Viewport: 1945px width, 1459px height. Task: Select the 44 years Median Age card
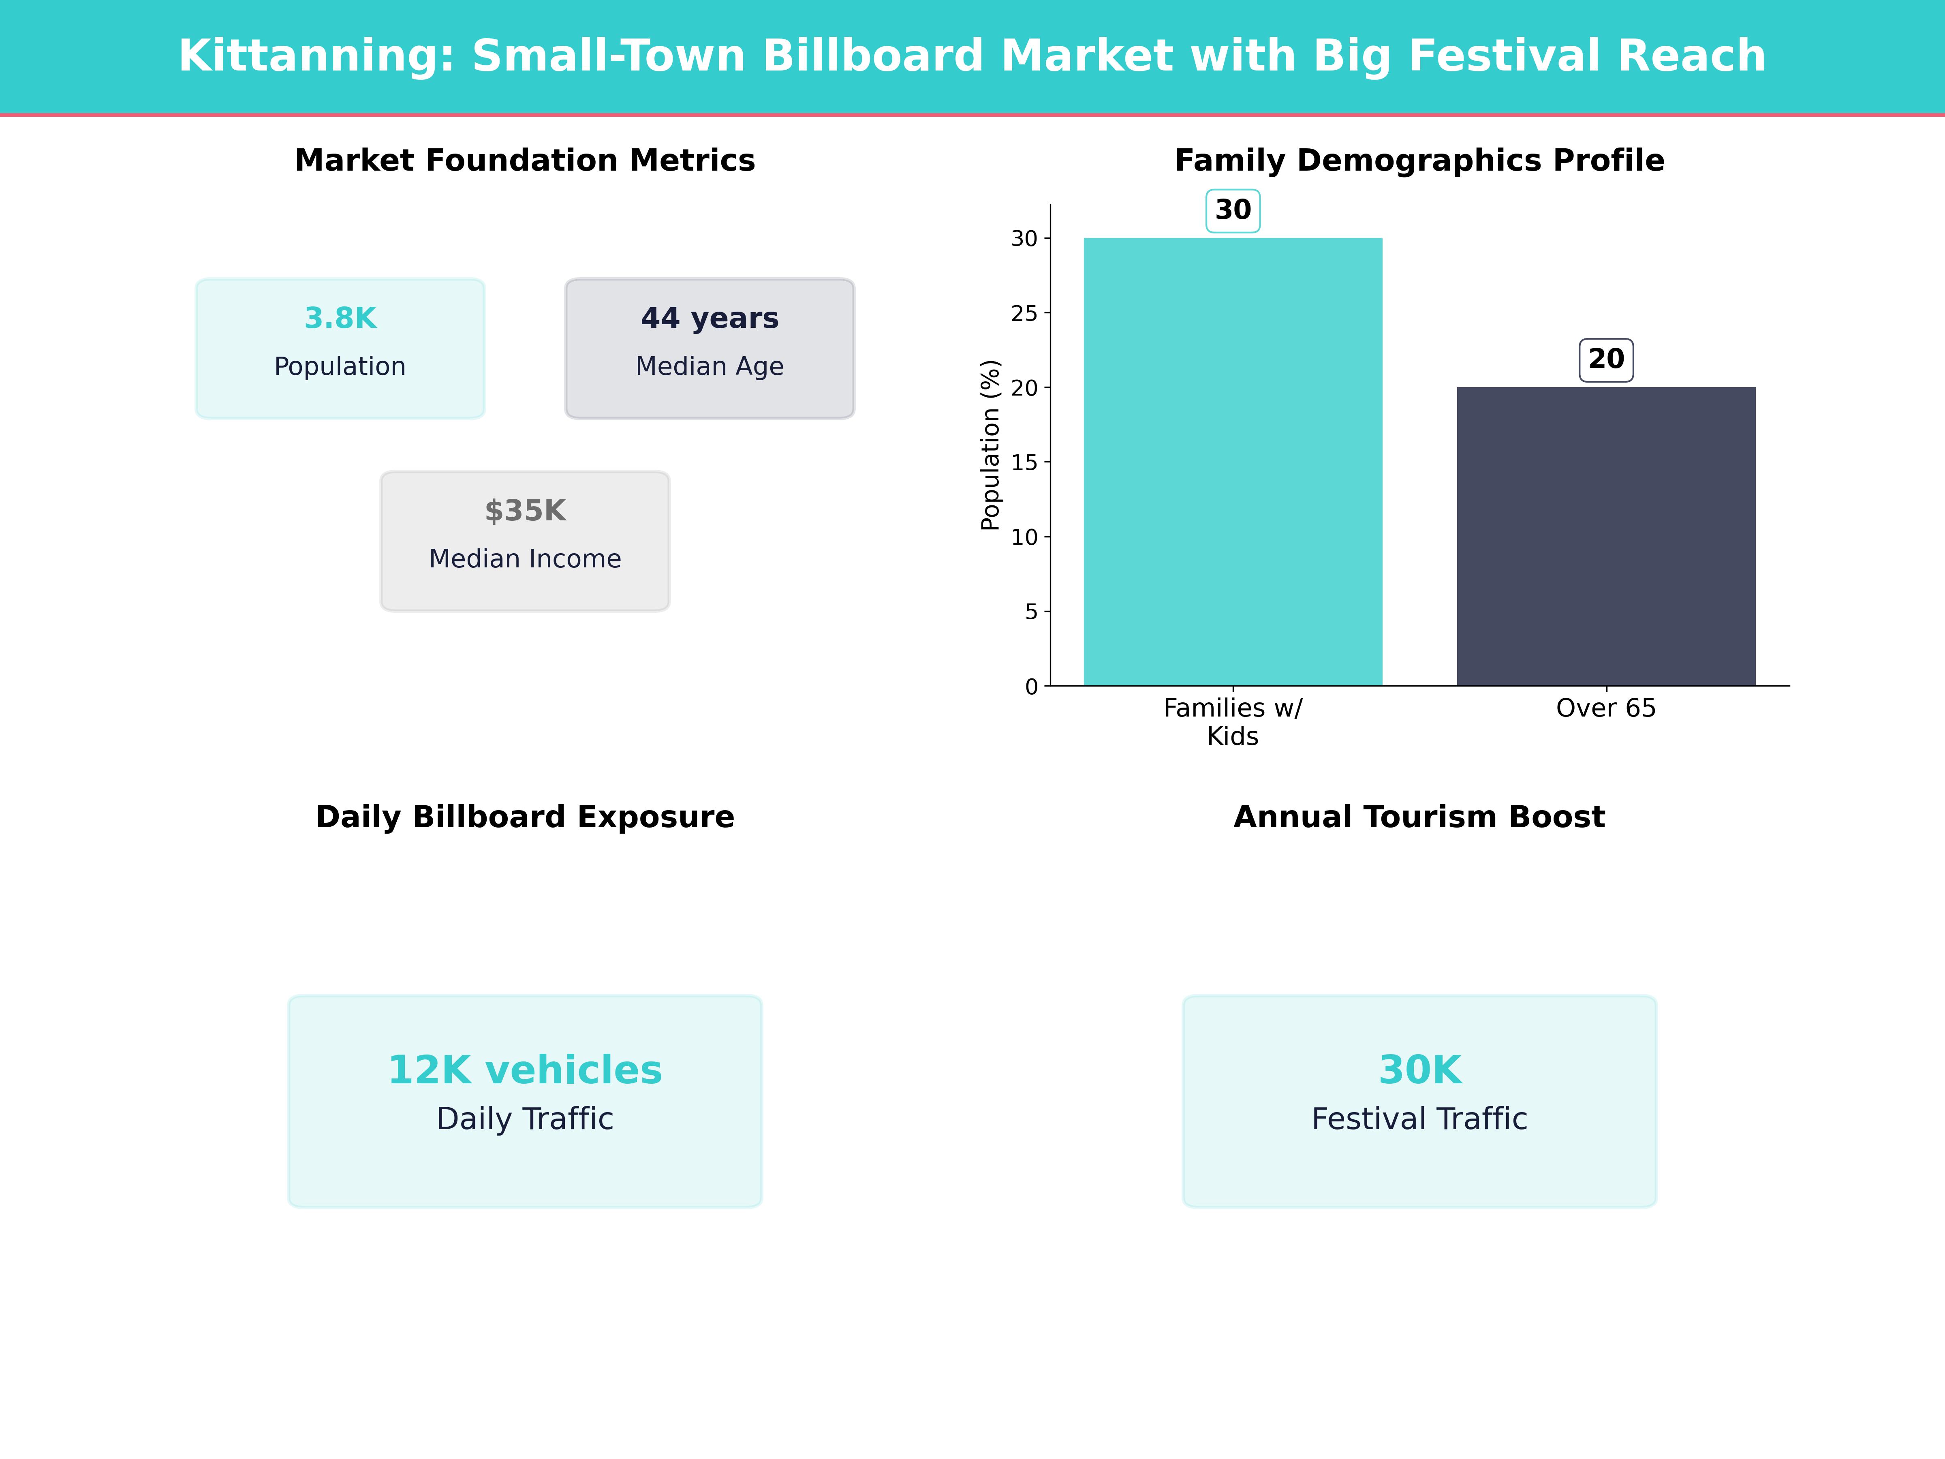coord(710,348)
